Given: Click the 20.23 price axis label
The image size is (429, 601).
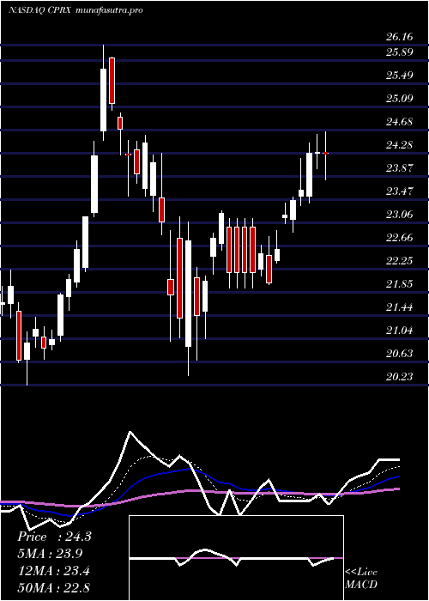Looking at the screenshot, I should [400, 377].
